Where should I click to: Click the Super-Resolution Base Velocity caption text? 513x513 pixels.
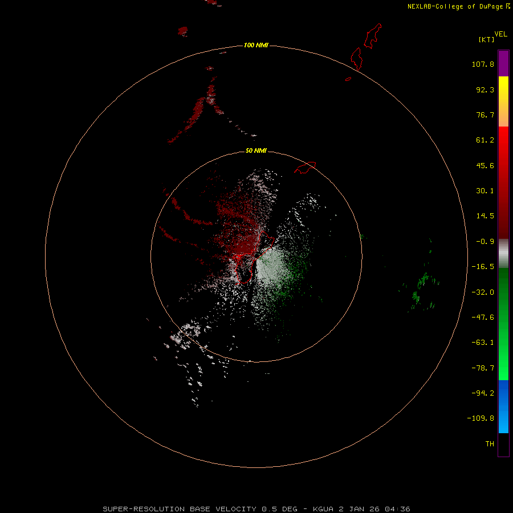(256, 509)
